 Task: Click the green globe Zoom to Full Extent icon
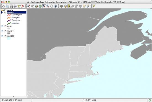tap(40, 6)
